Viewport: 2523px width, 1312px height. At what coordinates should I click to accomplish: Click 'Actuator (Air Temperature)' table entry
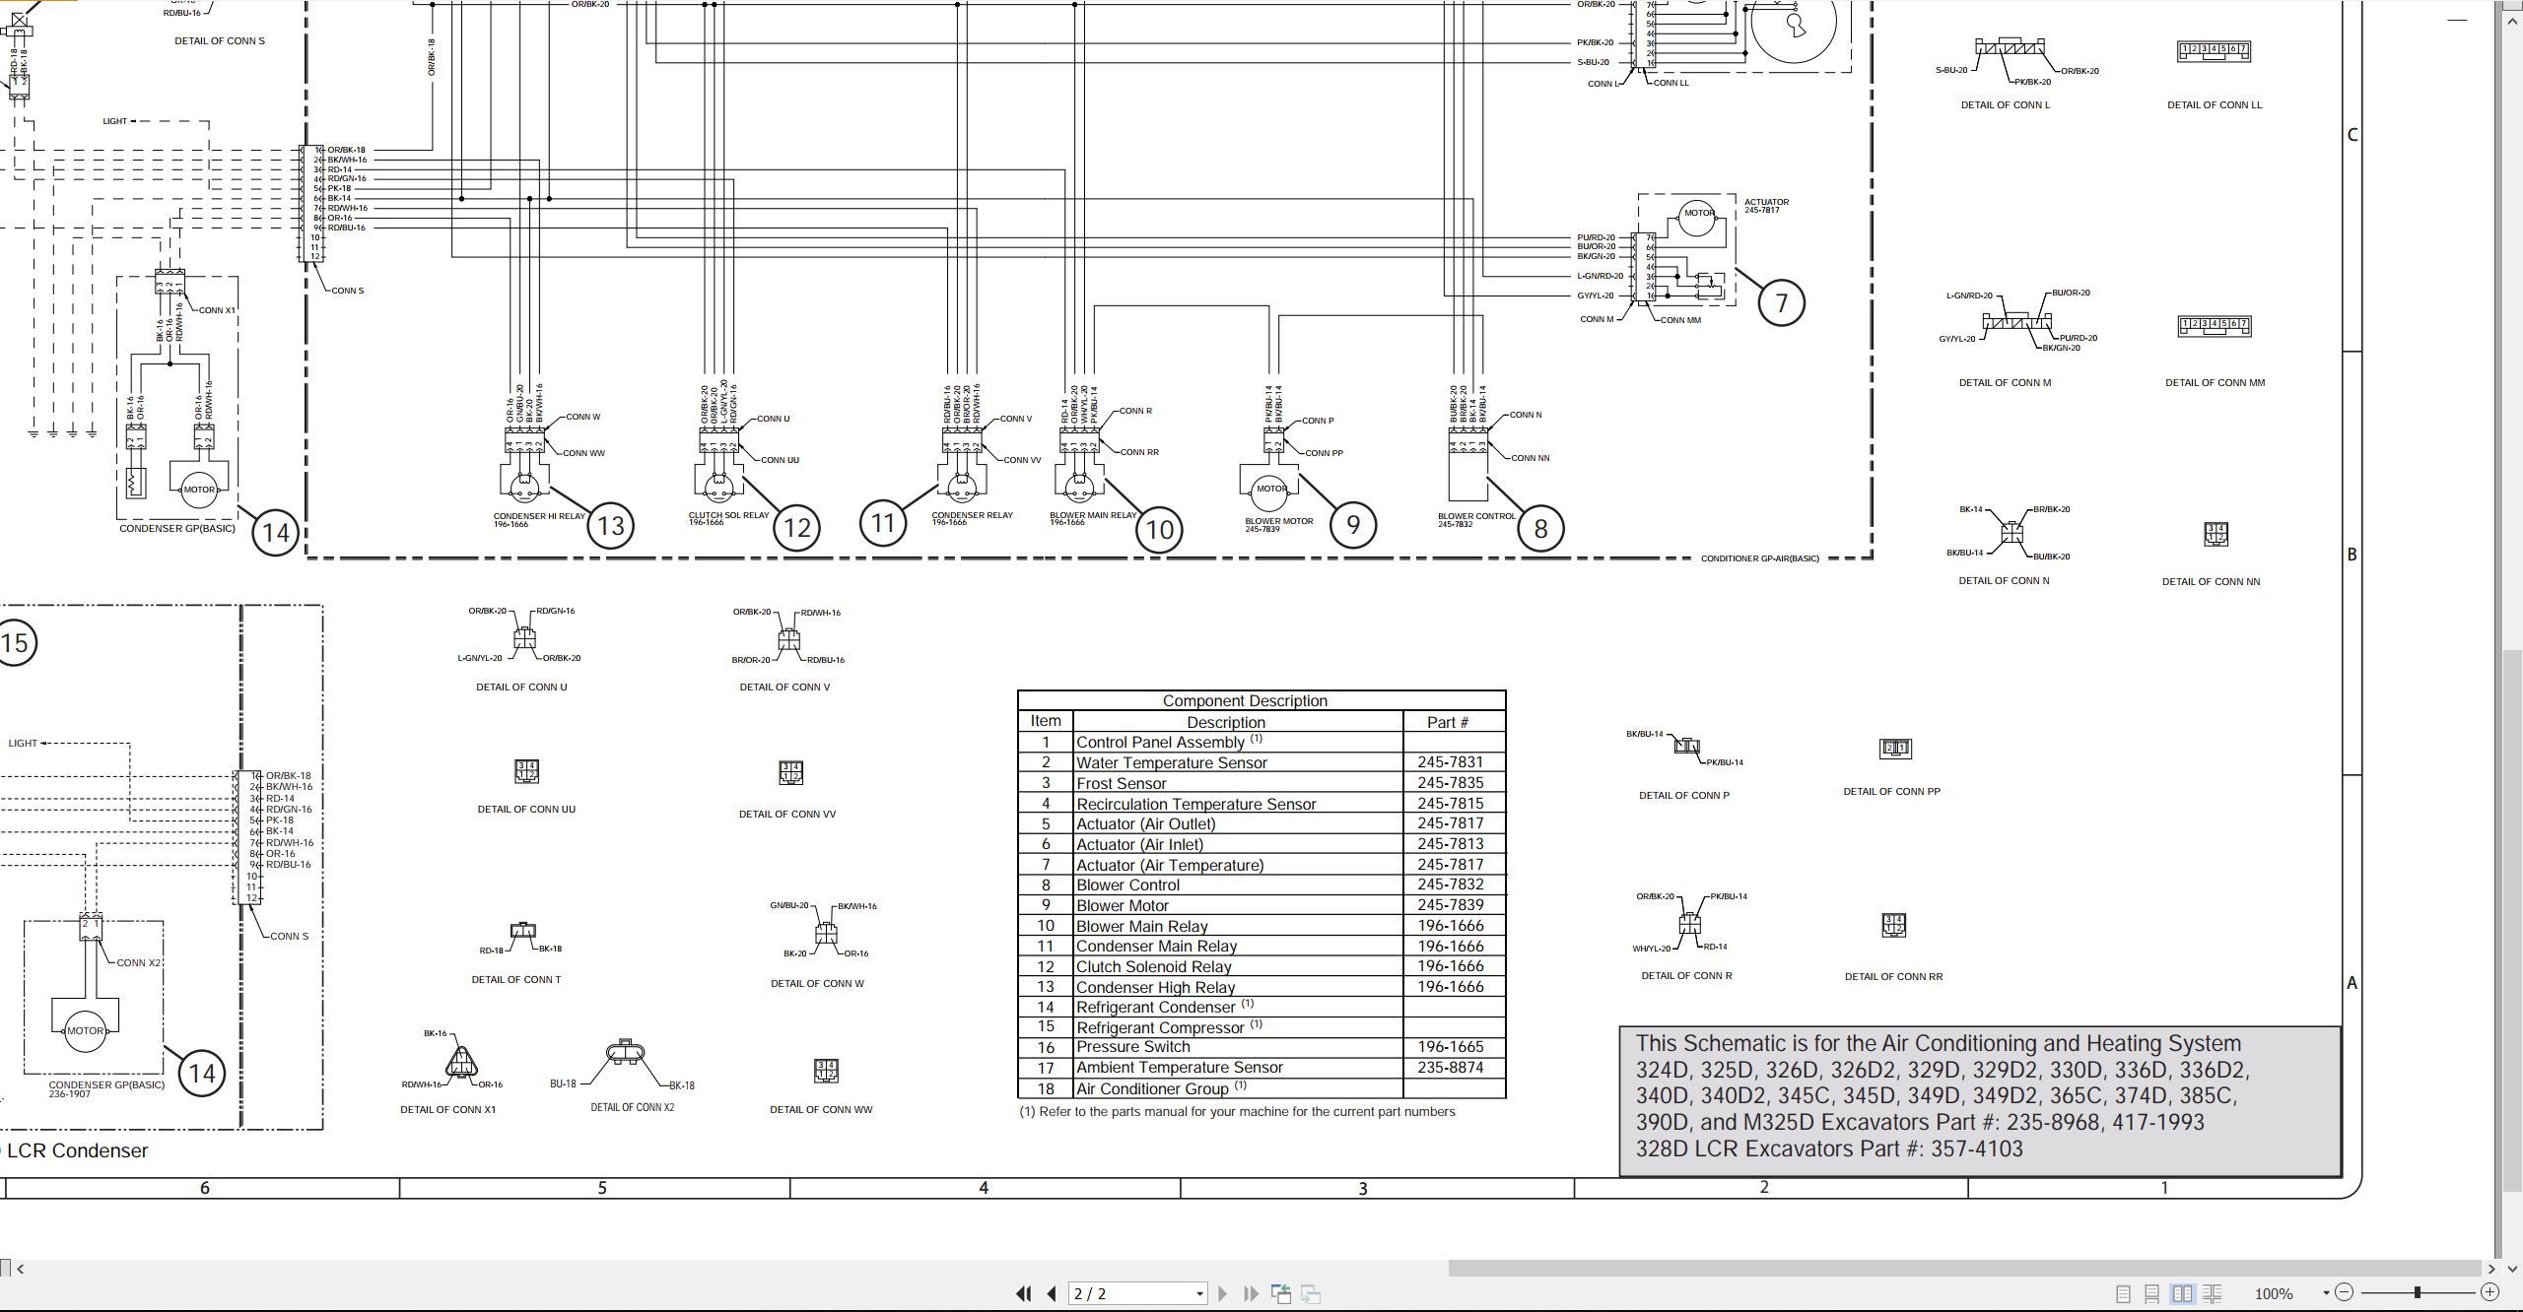(x=1170, y=865)
